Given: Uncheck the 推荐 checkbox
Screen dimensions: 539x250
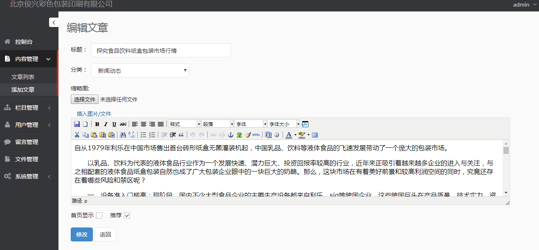Looking at the screenshot, I should click(x=127, y=216).
